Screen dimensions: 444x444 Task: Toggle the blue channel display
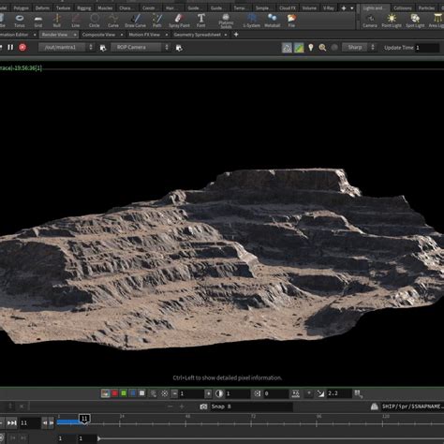pyautogui.click(x=133, y=393)
